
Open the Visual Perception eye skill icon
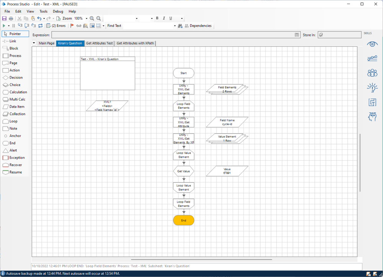pyautogui.click(x=372, y=44)
